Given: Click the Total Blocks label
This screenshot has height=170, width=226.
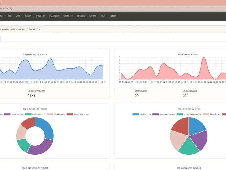Looking at the screenshot, I should point(141,91).
